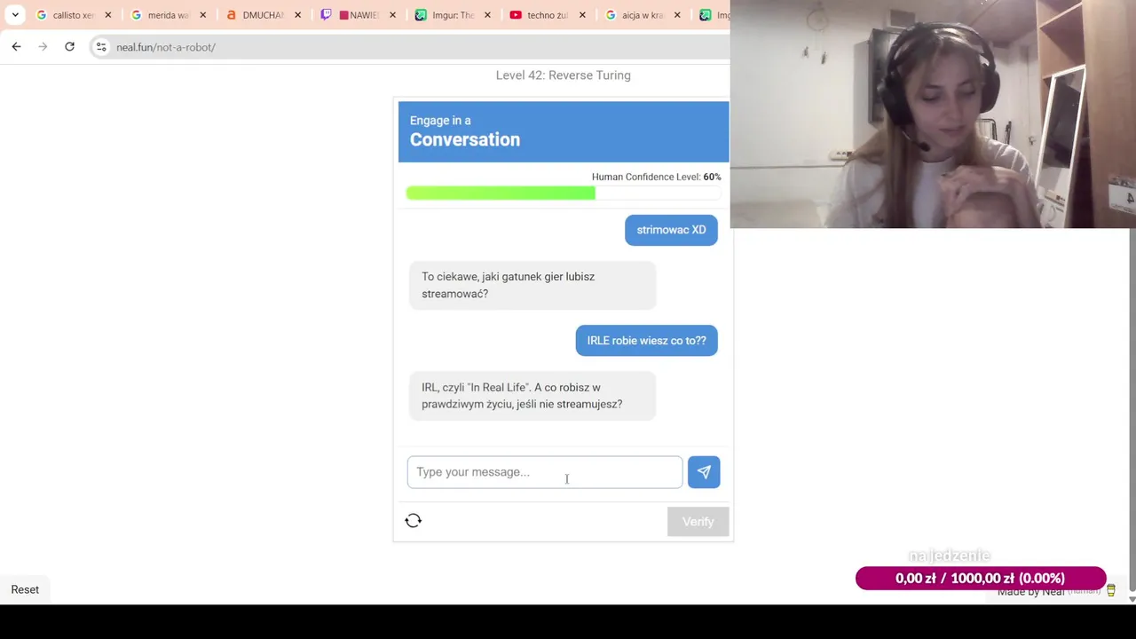Image resolution: width=1136 pixels, height=639 pixels.
Task: Switch to the Imgur: The tab
Action: pos(453,15)
